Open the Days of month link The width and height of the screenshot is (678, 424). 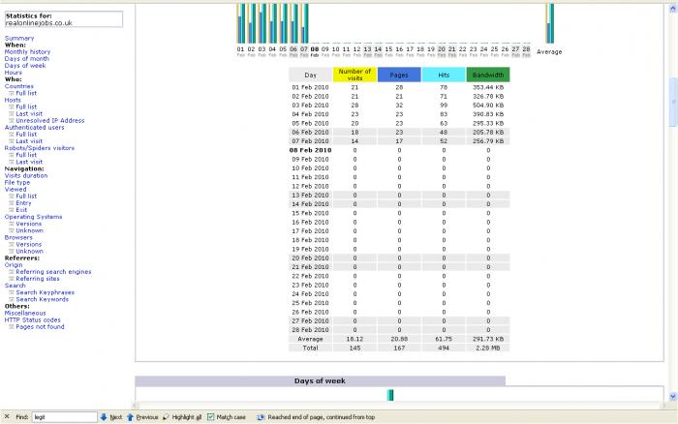tap(26, 59)
